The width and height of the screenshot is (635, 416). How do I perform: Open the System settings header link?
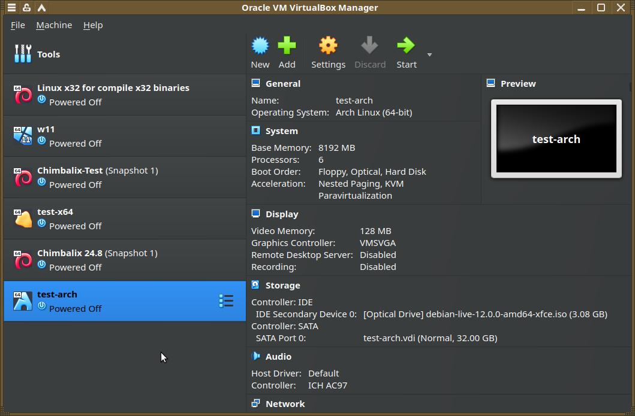(281, 131)
